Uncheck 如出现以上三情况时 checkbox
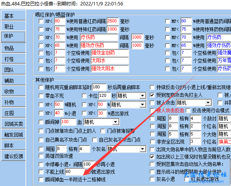The width and height of the screenshot is (231, 186). click(x=152, y=157)
